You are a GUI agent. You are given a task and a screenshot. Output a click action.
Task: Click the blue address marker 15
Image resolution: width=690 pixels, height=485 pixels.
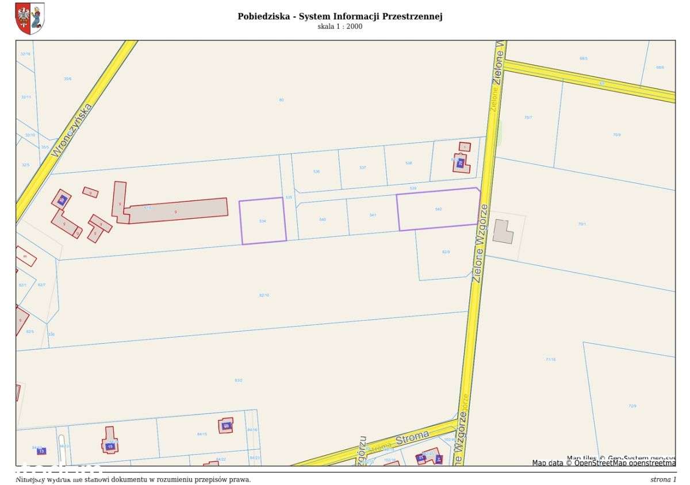110,446
